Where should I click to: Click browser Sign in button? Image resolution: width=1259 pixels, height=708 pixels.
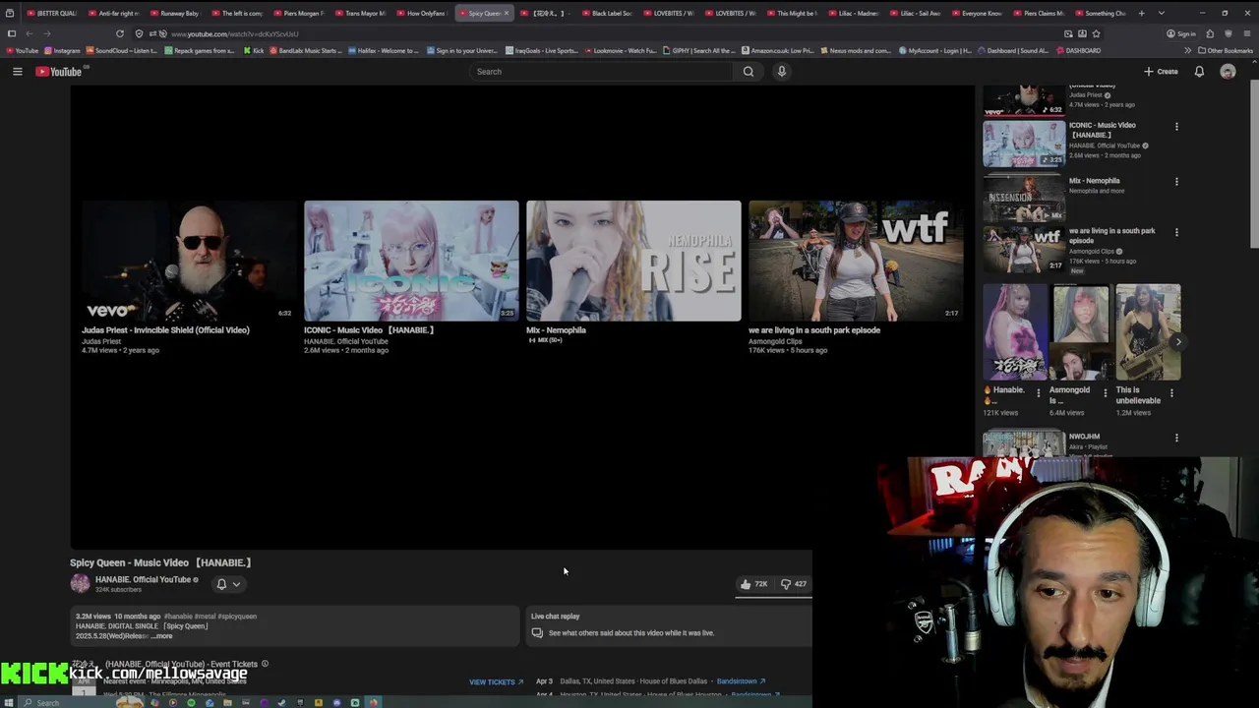coord(1182,33)
